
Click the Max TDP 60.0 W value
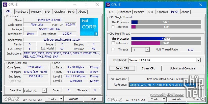70,24
